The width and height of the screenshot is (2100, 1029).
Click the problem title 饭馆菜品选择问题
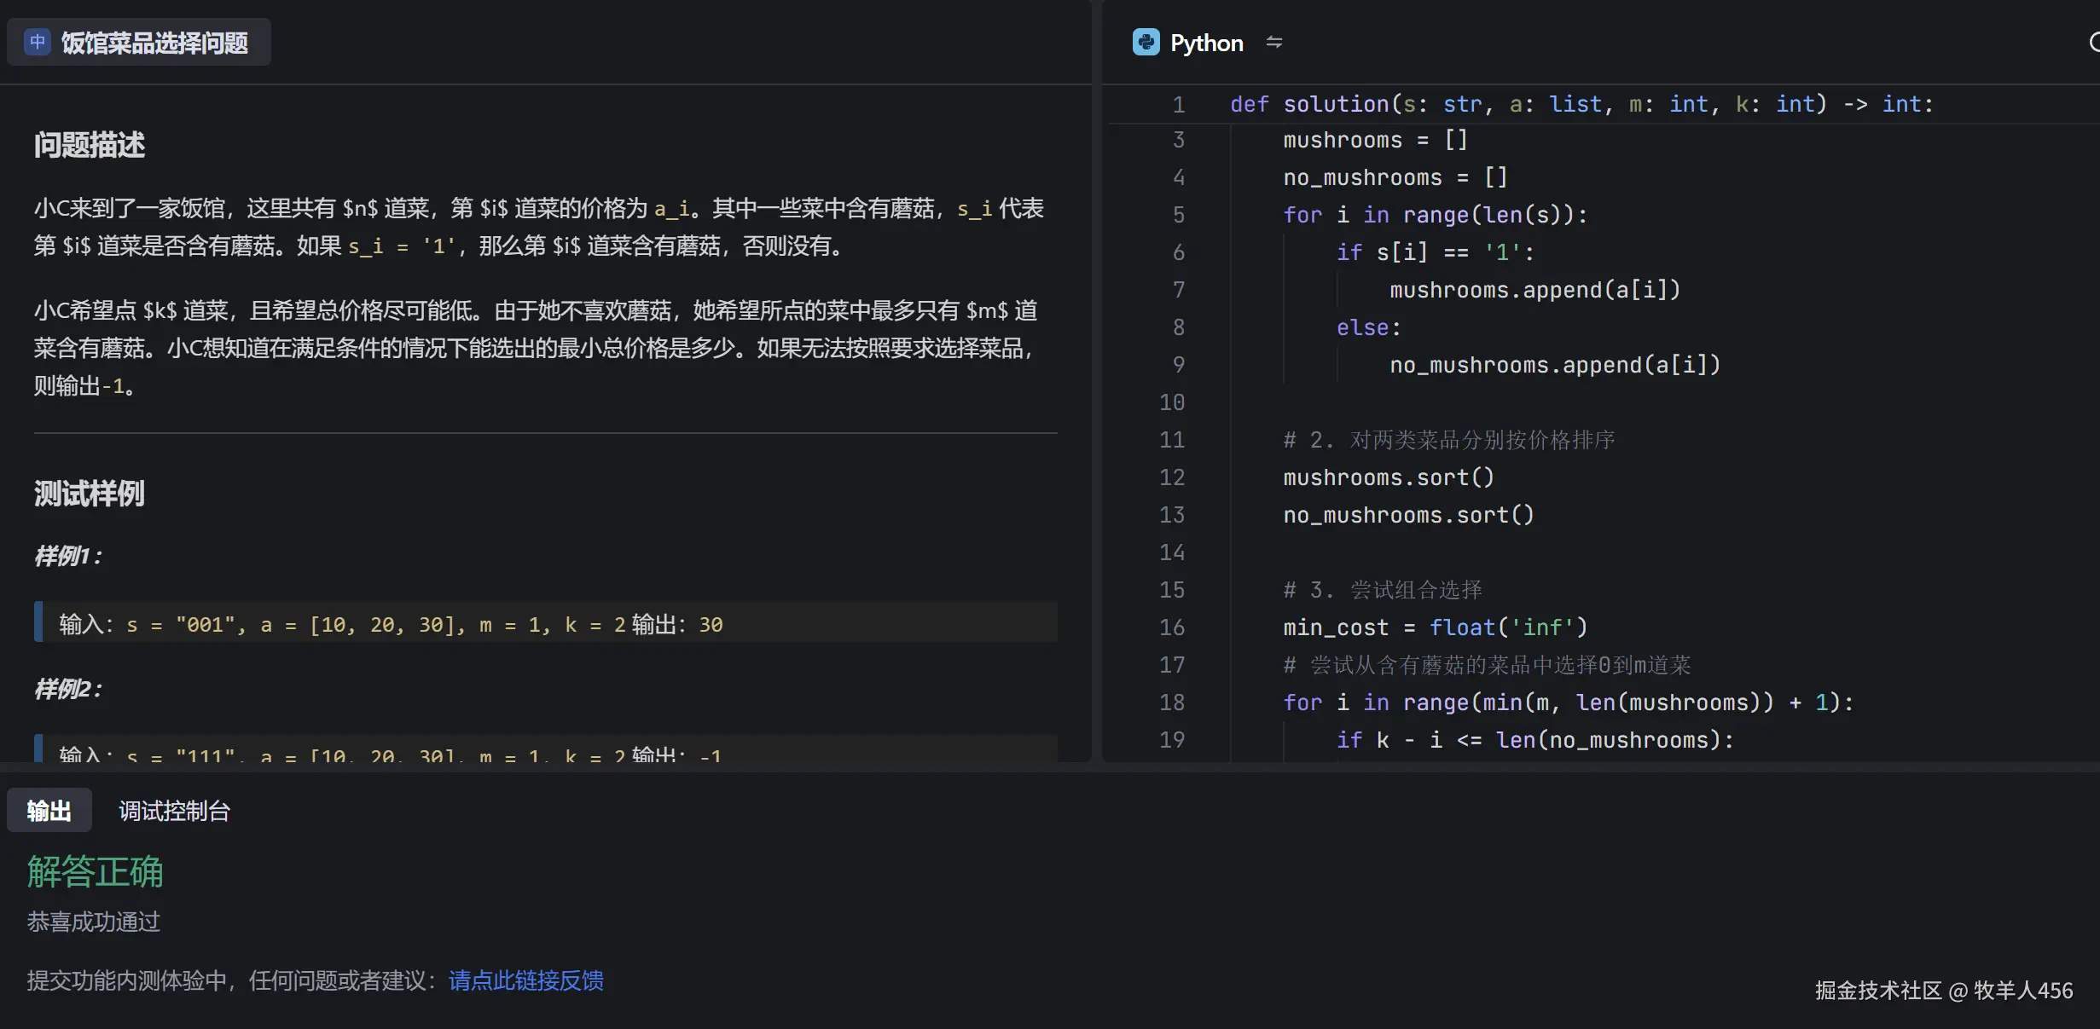click(154, 43)
